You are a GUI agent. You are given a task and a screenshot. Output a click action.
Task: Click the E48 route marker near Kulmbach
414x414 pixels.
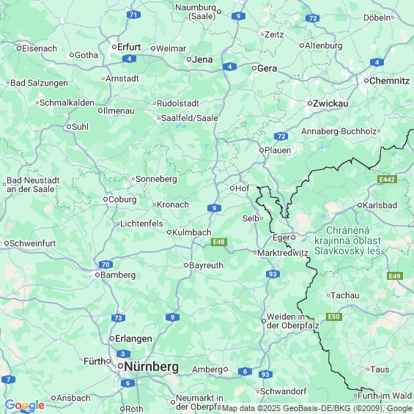click(219, 242)
